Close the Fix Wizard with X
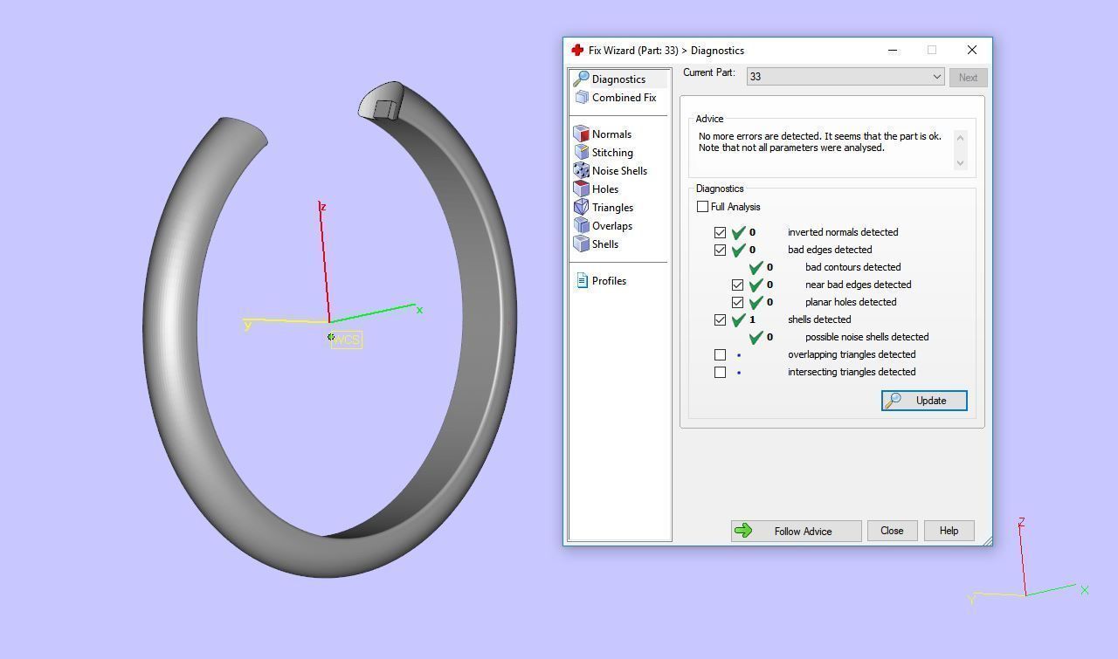Viewport: 1118px width, 659px height. pyautogui.click(x=972, y=51)
